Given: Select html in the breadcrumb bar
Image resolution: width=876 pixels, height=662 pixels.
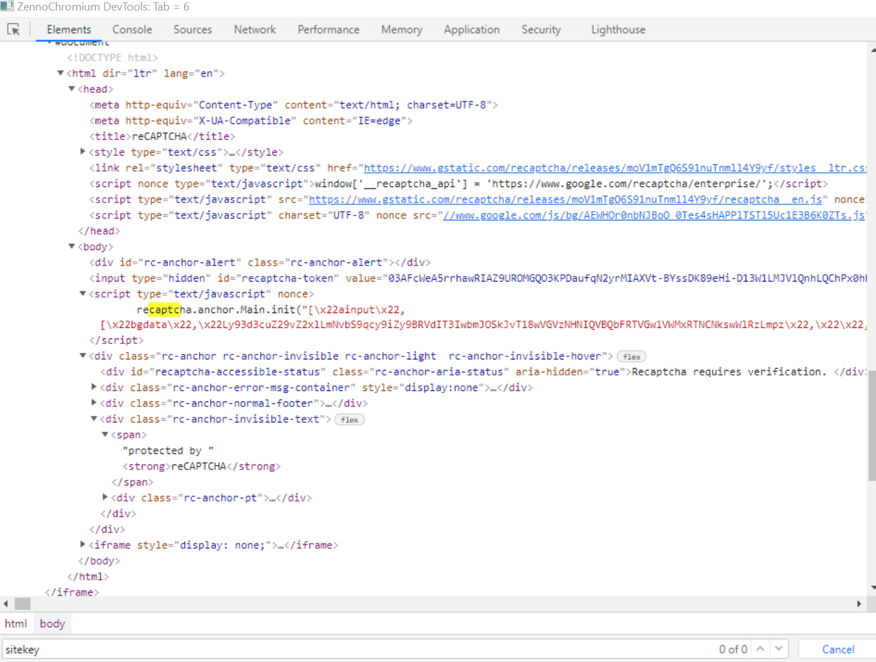Looking at the screenshot, I should 16,624.
